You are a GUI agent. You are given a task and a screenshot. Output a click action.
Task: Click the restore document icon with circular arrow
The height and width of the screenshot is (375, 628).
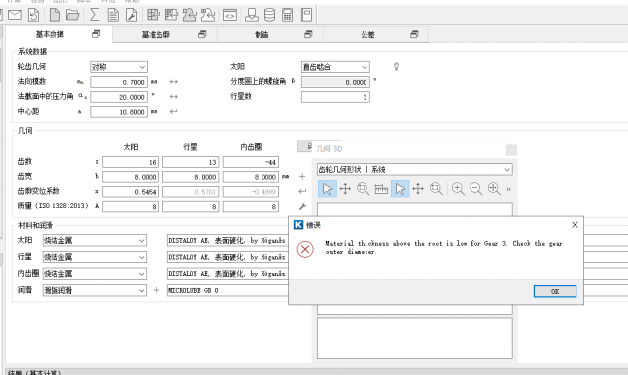(34, 15)
